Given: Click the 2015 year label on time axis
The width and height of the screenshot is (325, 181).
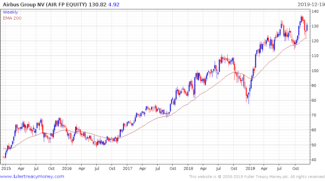Looking at the screenshot, I should pyautogui.click(x=6, y=168).
